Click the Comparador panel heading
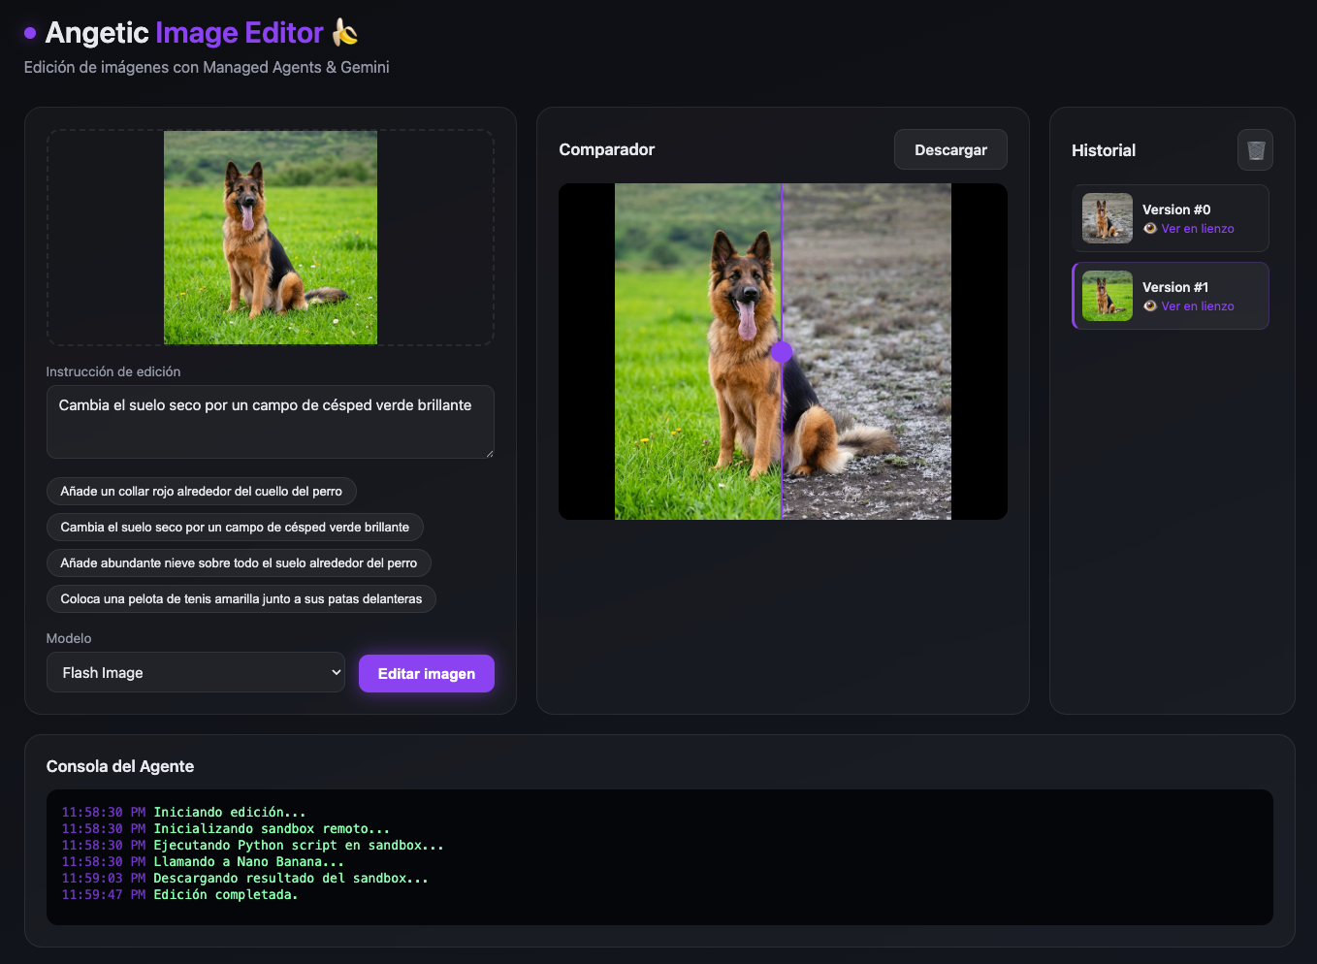The image size is (1317, 964). (x=607, y=149)
